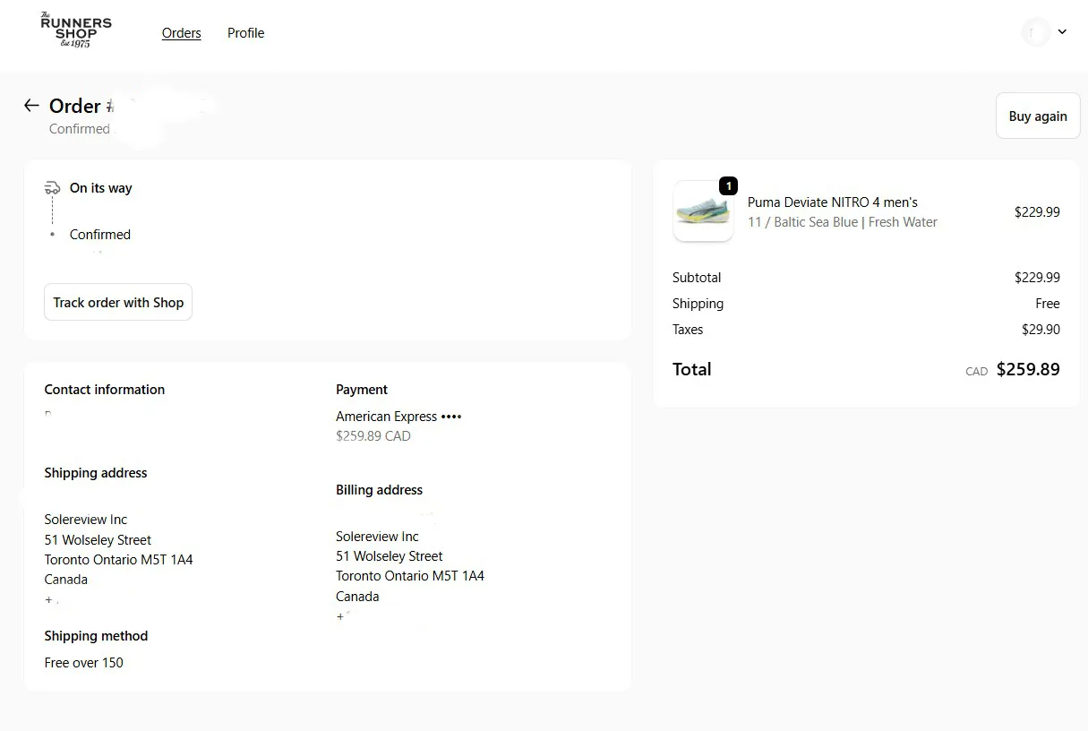
Task: Click the 11 / Baltic Sea Blue variant text
Action: [843, 222]
